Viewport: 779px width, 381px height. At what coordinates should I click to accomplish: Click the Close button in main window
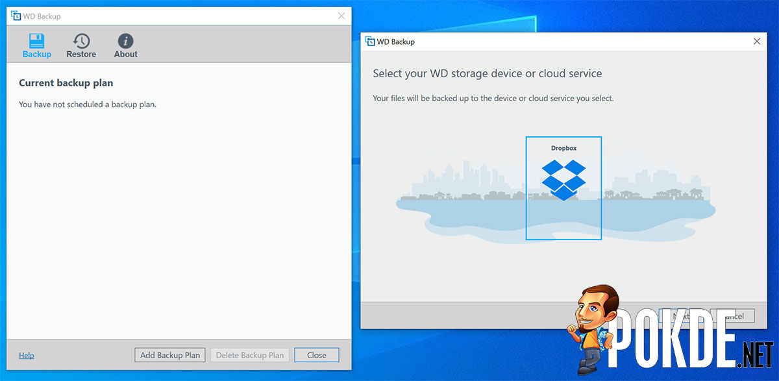coord(317,355)
